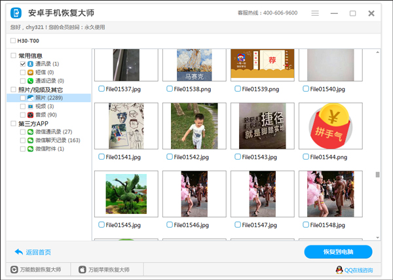
Task: Tick the checkbox for File01542.jpg
Action: (170, 157)
